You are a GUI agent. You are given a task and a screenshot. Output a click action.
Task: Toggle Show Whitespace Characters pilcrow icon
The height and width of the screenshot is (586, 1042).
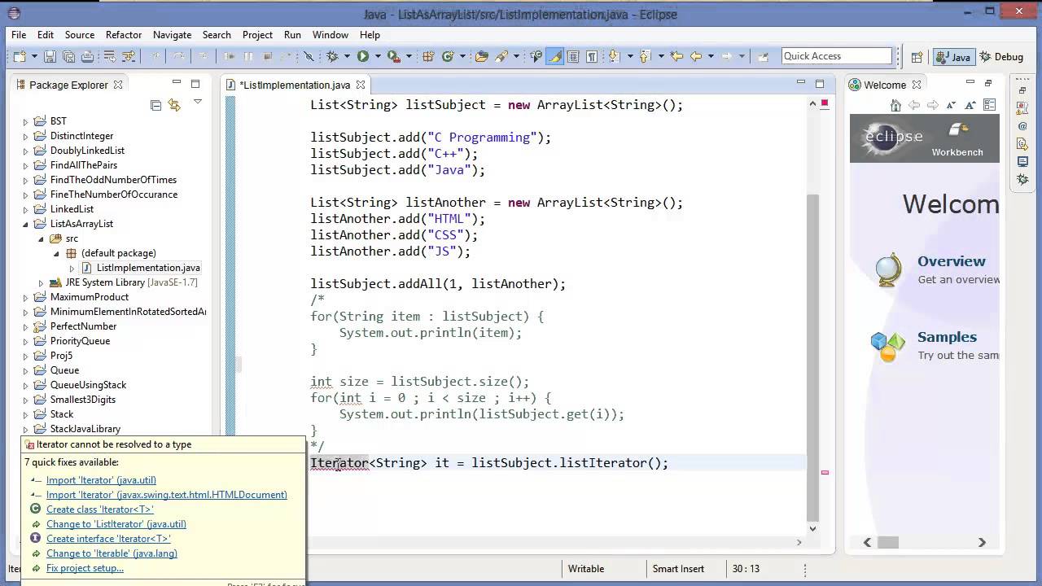pos(592,56)
